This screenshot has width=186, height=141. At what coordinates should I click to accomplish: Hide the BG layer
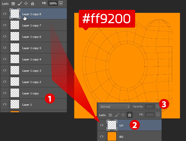(102, 136)
